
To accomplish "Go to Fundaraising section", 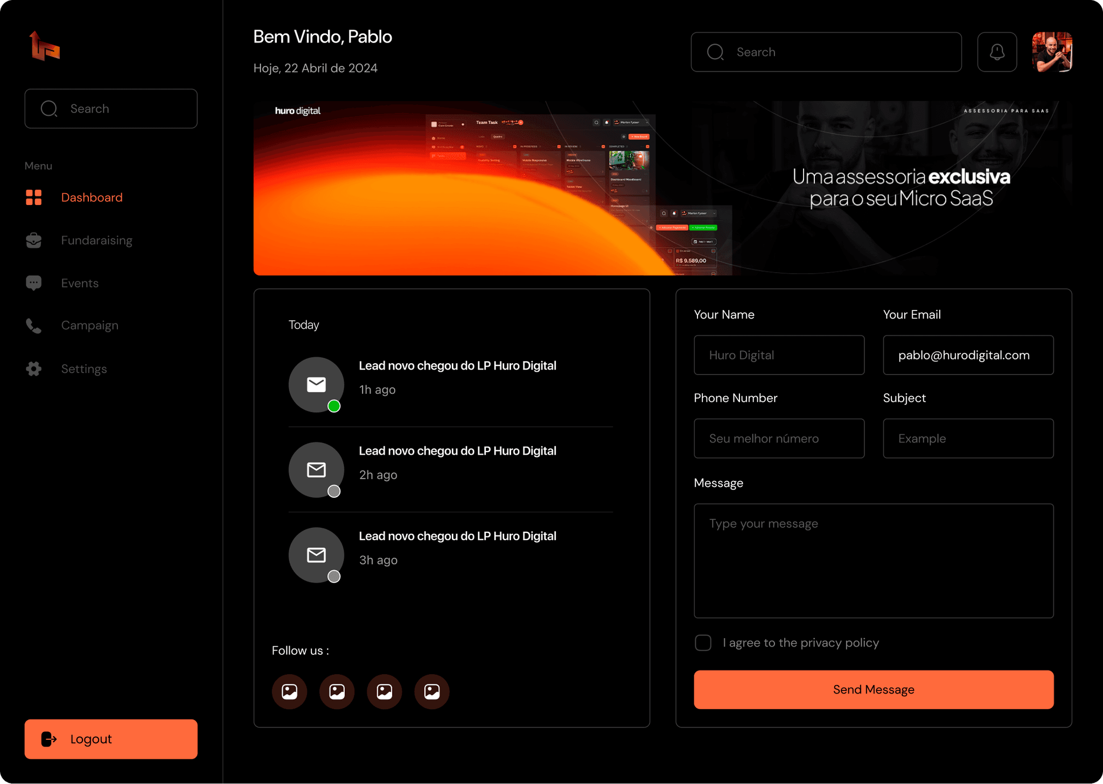I will pyautogui.click(x=96, y=241).
